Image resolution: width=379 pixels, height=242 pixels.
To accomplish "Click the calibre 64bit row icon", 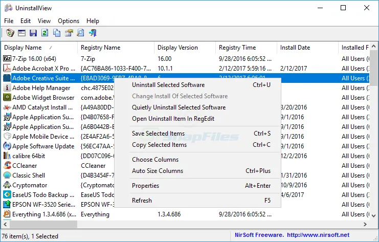I will coord(7,156).
